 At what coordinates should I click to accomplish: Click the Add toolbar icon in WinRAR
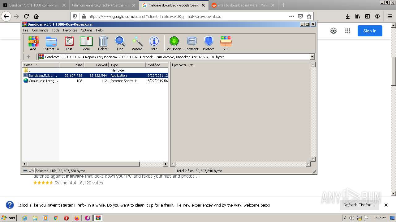click(33, 43)
